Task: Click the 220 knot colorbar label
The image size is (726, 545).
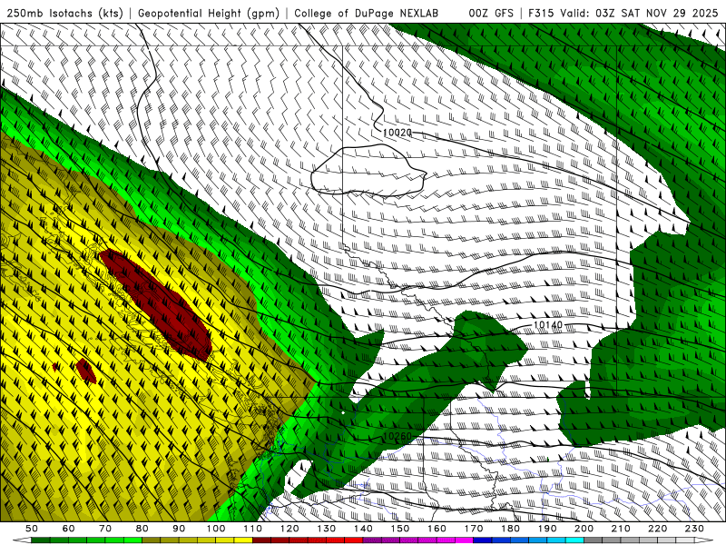Action: (x=658, y=529)
